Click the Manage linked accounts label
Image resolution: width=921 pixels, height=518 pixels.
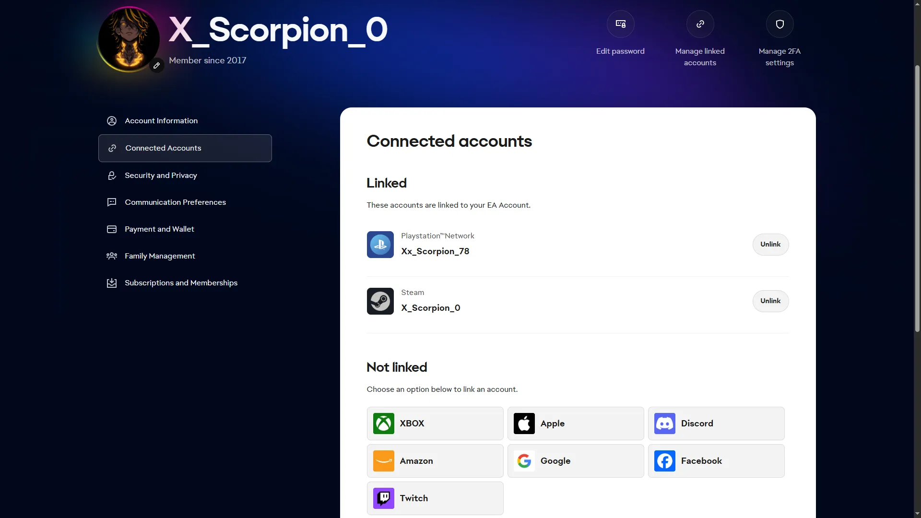pos(700,57)
